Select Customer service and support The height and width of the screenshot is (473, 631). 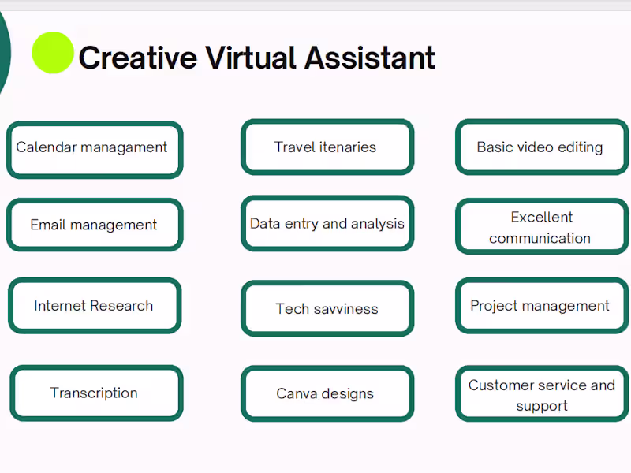[x=540, y=395]
